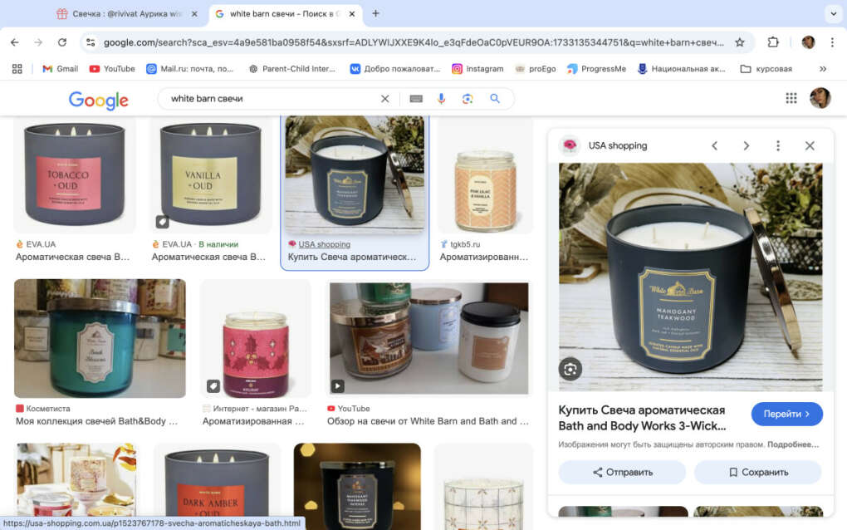Close the Свечка rivivat tab
847x530 pixels.
click(x=194, y=14)
